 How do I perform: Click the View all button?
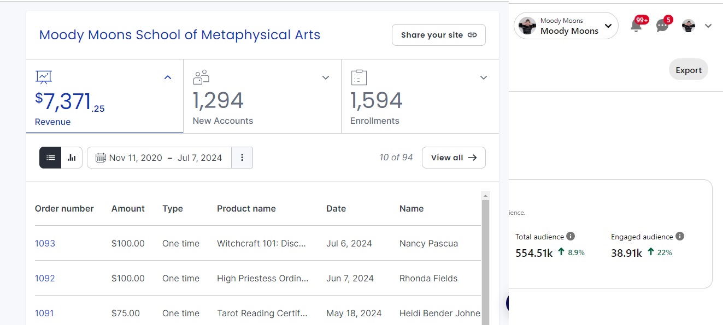coord(454,158)
